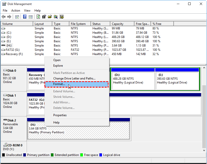Screen dimensions: 207x164
Task: Open the File menu
Action: coord(5,11)
